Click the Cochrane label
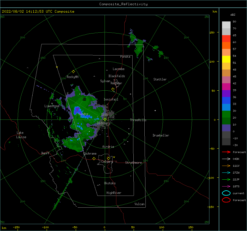The height and width of the screenshot is (231, 247). [90, 154]
